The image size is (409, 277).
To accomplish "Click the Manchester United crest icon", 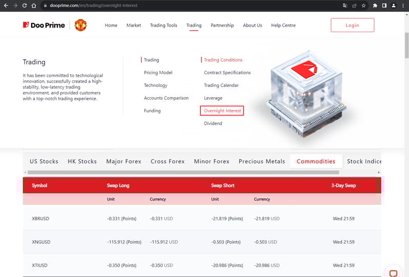I will [81, 25].
